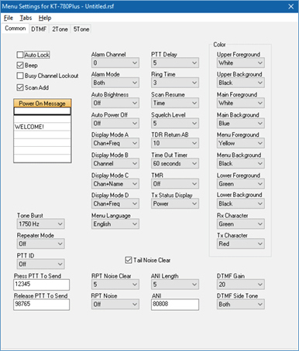Open Display Mode C dropdown
The image size is (299, 351).
click(x=115, y=184)
